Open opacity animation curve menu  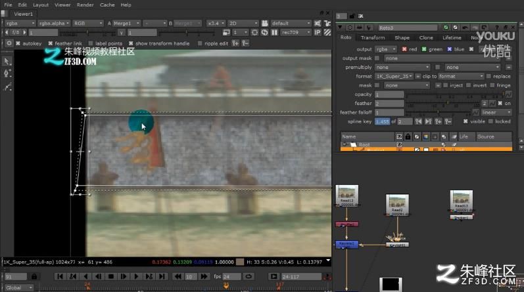click(x=508, y=94)
